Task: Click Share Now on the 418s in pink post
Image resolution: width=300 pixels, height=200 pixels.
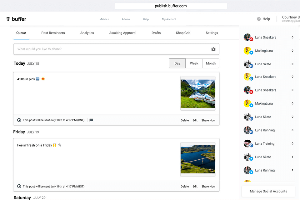Action: pyautogui.click(x=208, y=120)
